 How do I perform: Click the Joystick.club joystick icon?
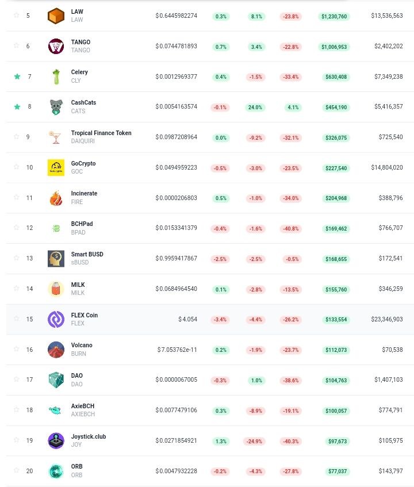pyautogui.click(x=56, y=440)
